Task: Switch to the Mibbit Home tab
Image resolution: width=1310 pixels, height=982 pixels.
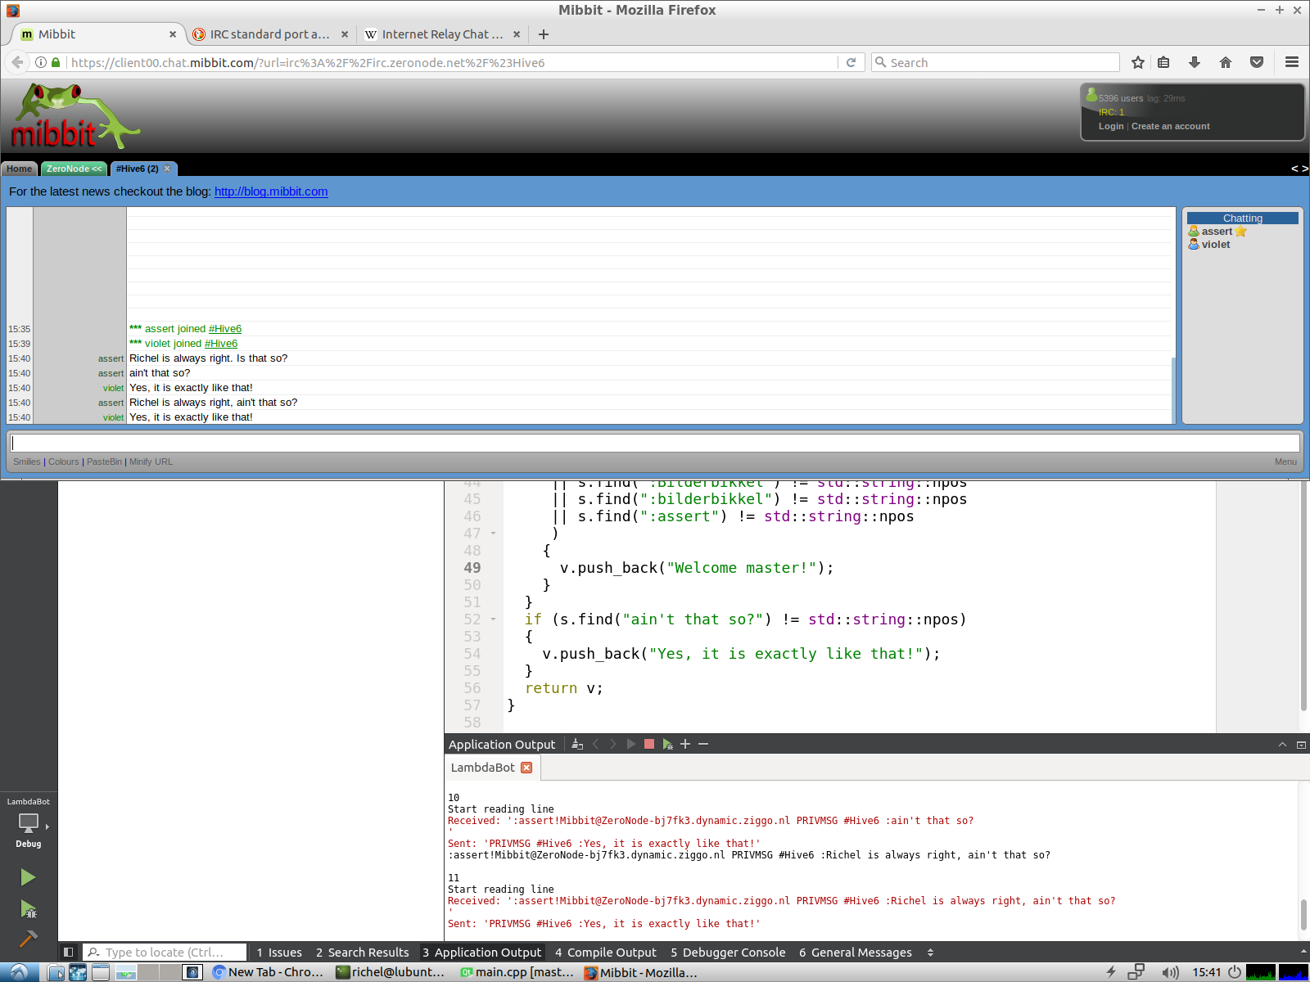Action: click(20, 169)
